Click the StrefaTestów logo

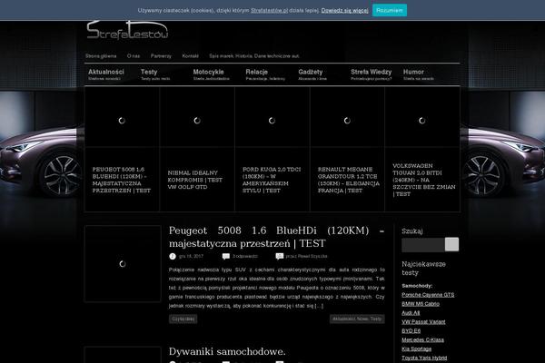click(x=127, y=30)
